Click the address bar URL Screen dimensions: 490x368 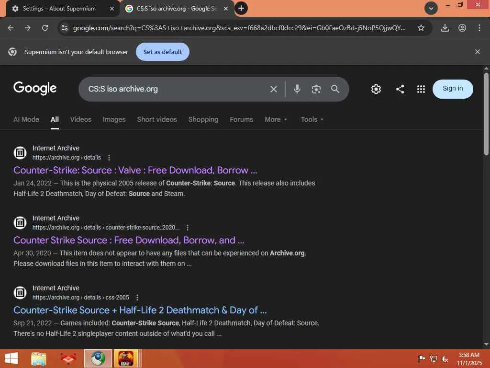239,28
